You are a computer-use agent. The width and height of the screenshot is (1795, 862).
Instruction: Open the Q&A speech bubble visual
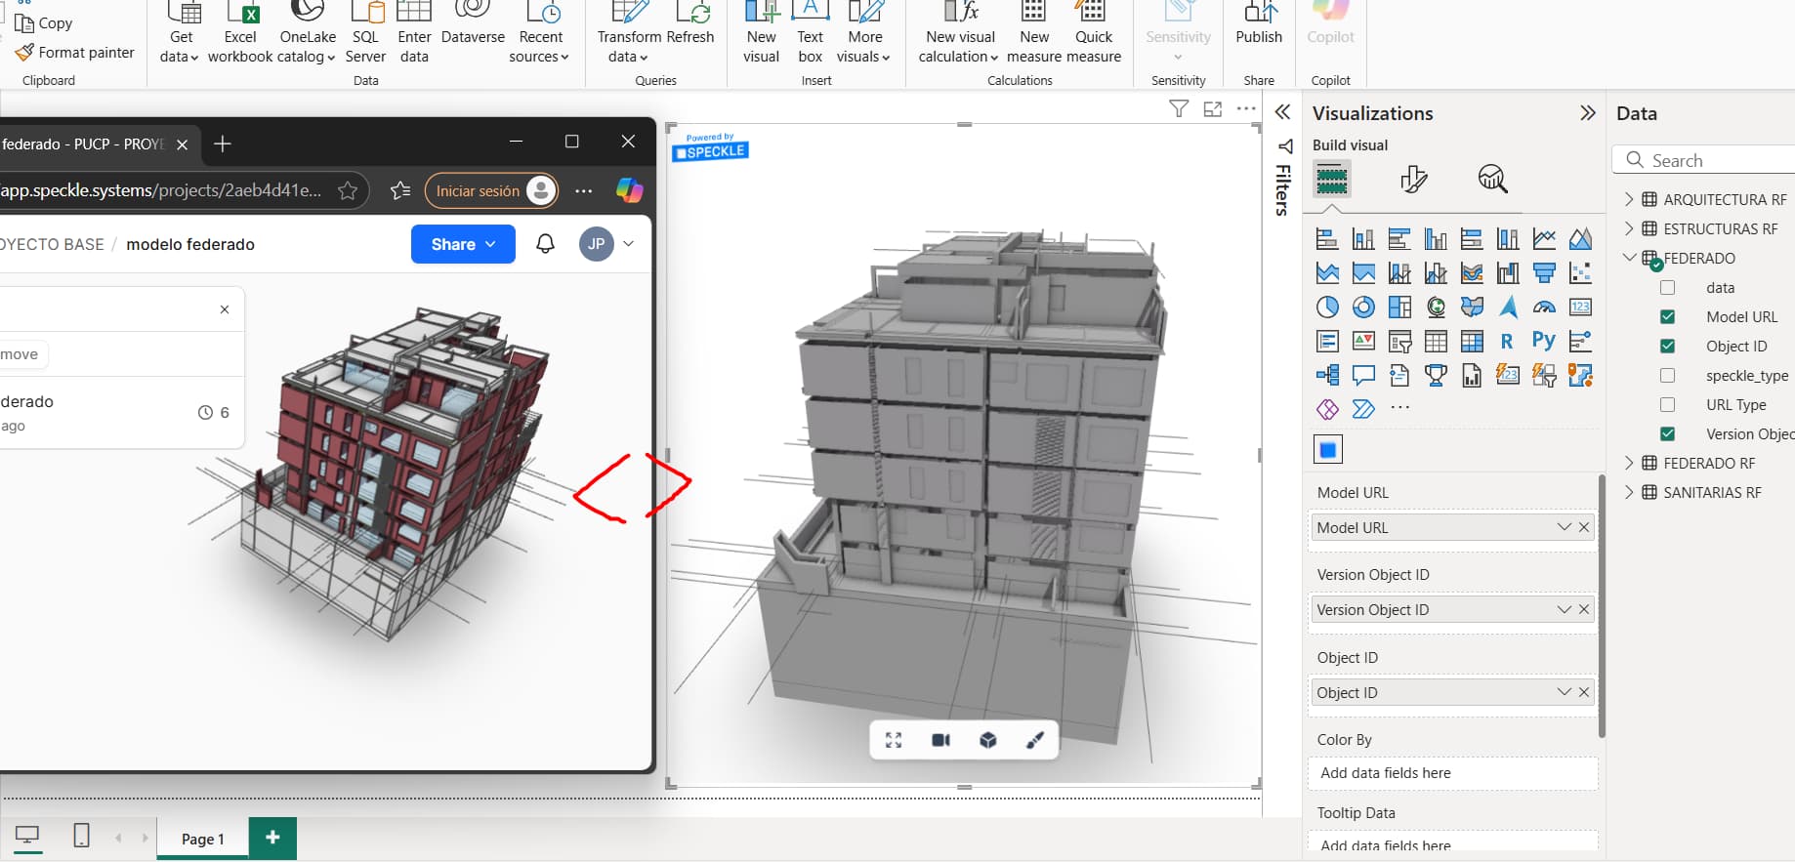tap(1363, 375)
